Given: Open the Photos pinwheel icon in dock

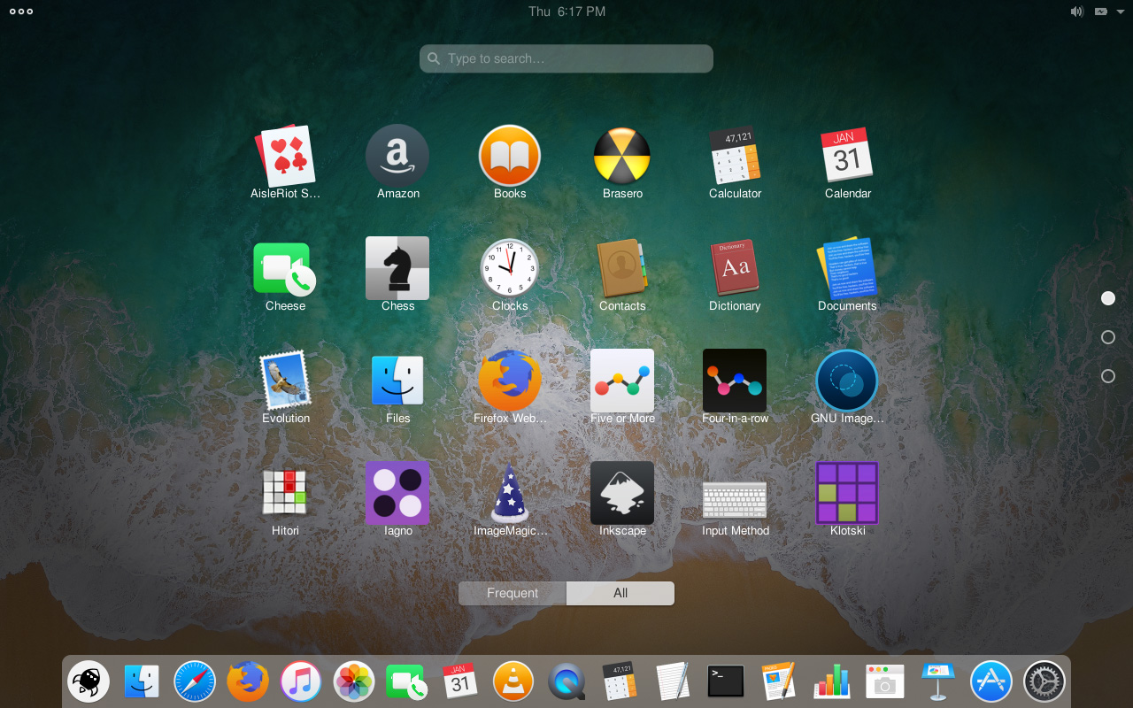Looking at the screenshot, I should 354,681.
